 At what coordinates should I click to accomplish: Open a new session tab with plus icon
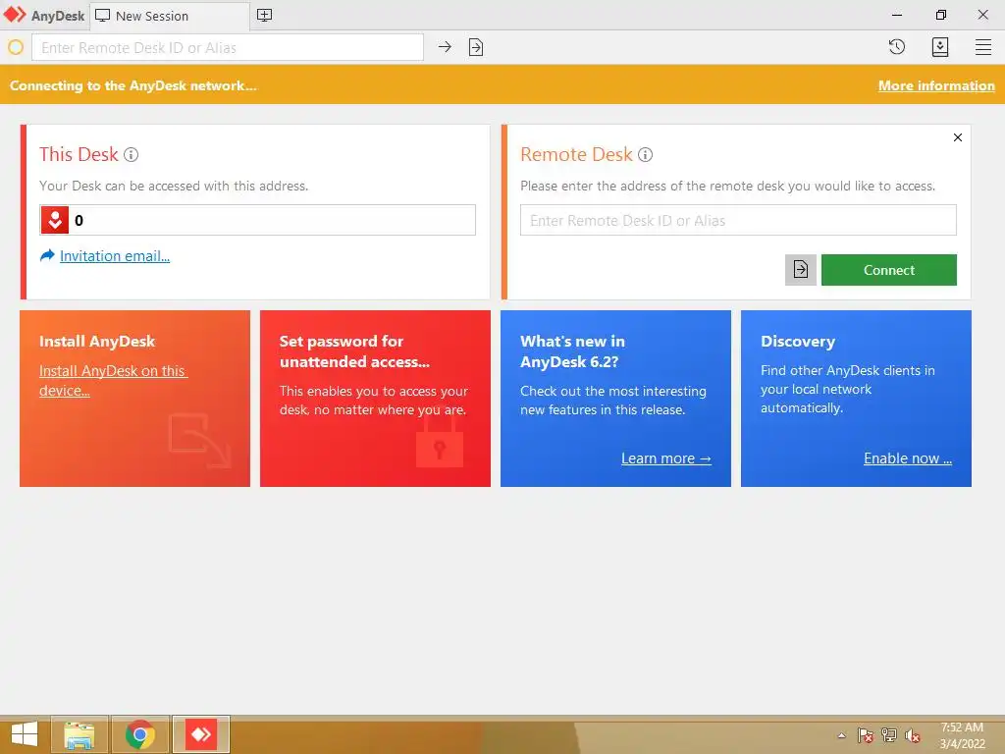264,16
